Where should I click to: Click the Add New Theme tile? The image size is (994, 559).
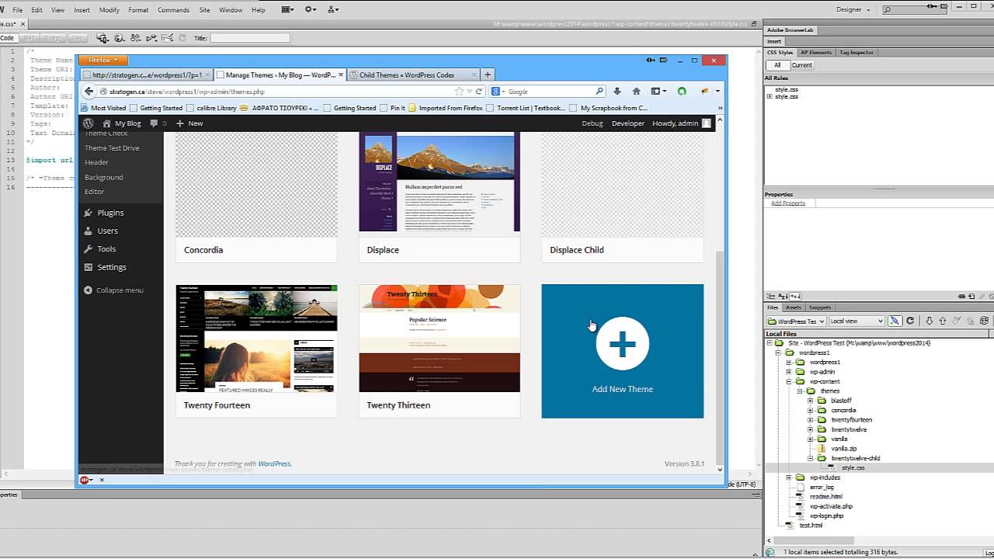point(623,351)
